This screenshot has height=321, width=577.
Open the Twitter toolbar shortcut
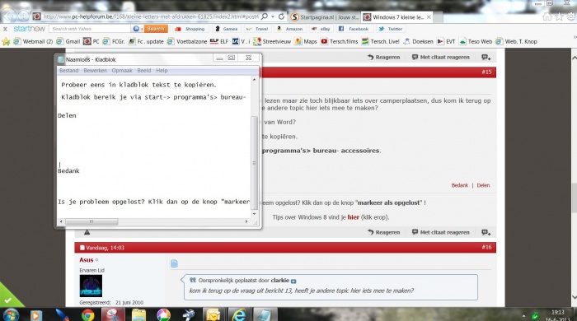pos(390,29)
